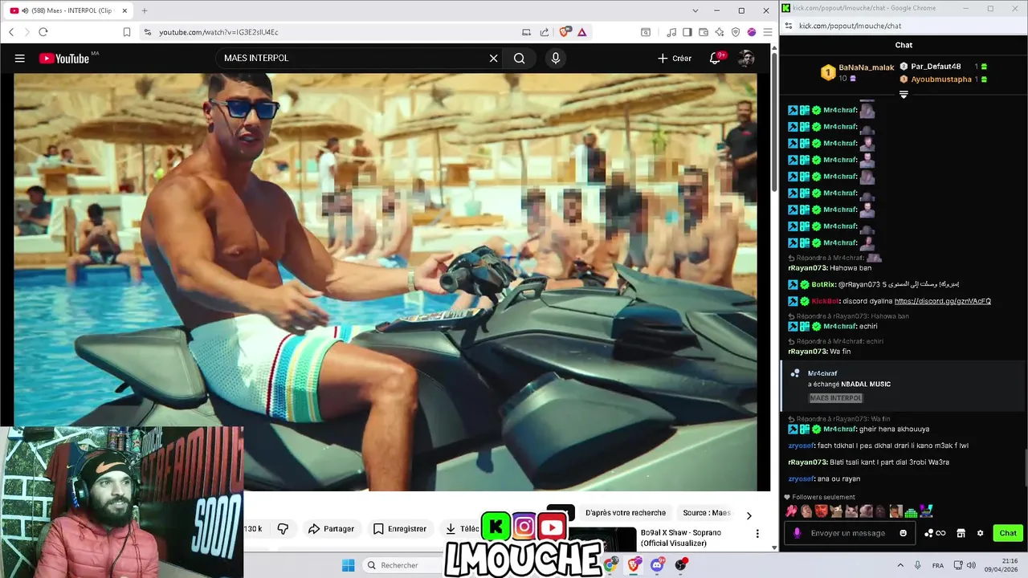This screenshot has height=578, width=1028.
Task: Bookmark this page in the address bar
Action: [126, 32]
